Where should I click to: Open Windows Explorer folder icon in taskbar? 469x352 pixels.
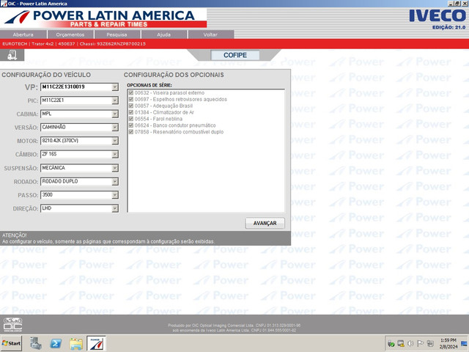[x=76, y=343]
